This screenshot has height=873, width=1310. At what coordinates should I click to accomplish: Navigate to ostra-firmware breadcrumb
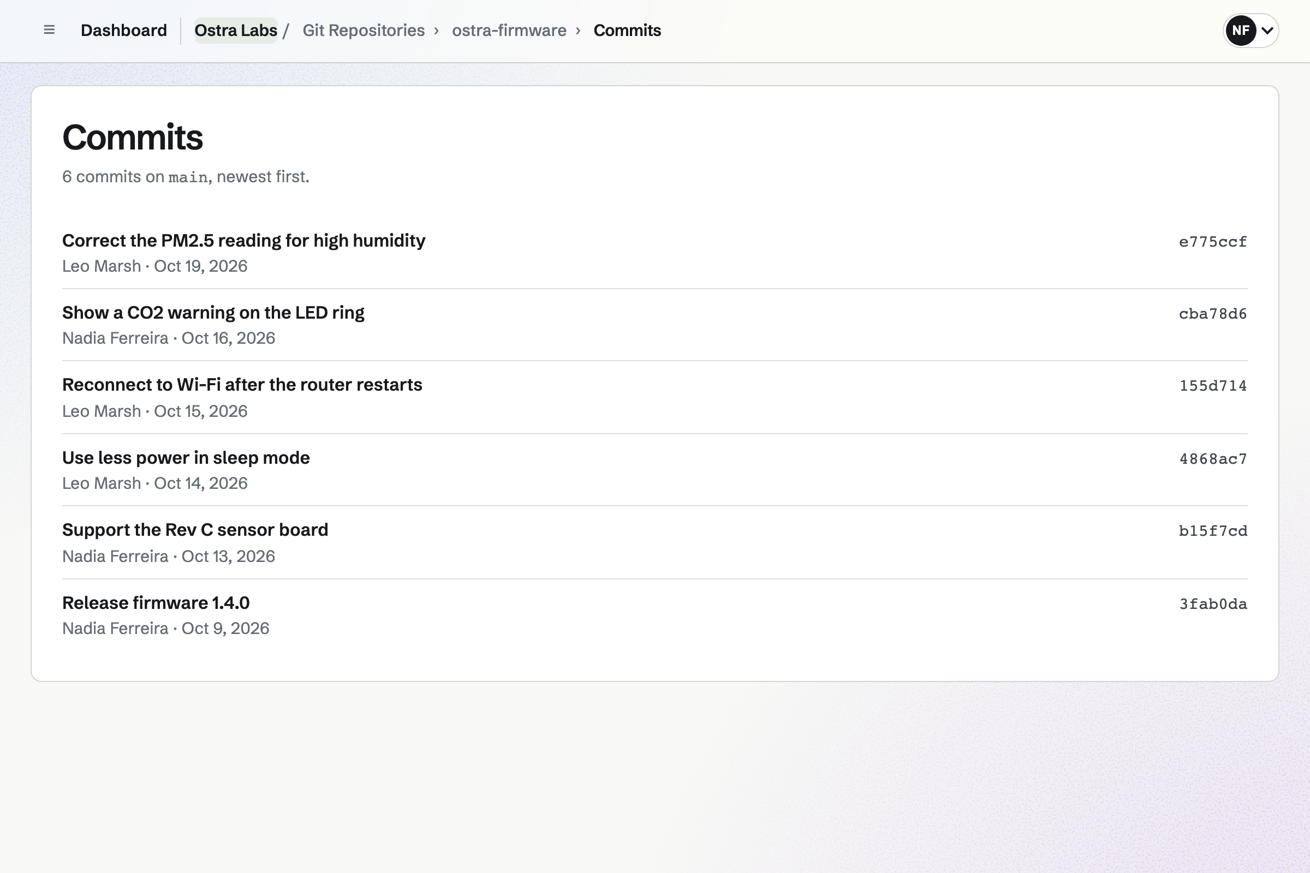pyautogui.click(x=509, y=30)
